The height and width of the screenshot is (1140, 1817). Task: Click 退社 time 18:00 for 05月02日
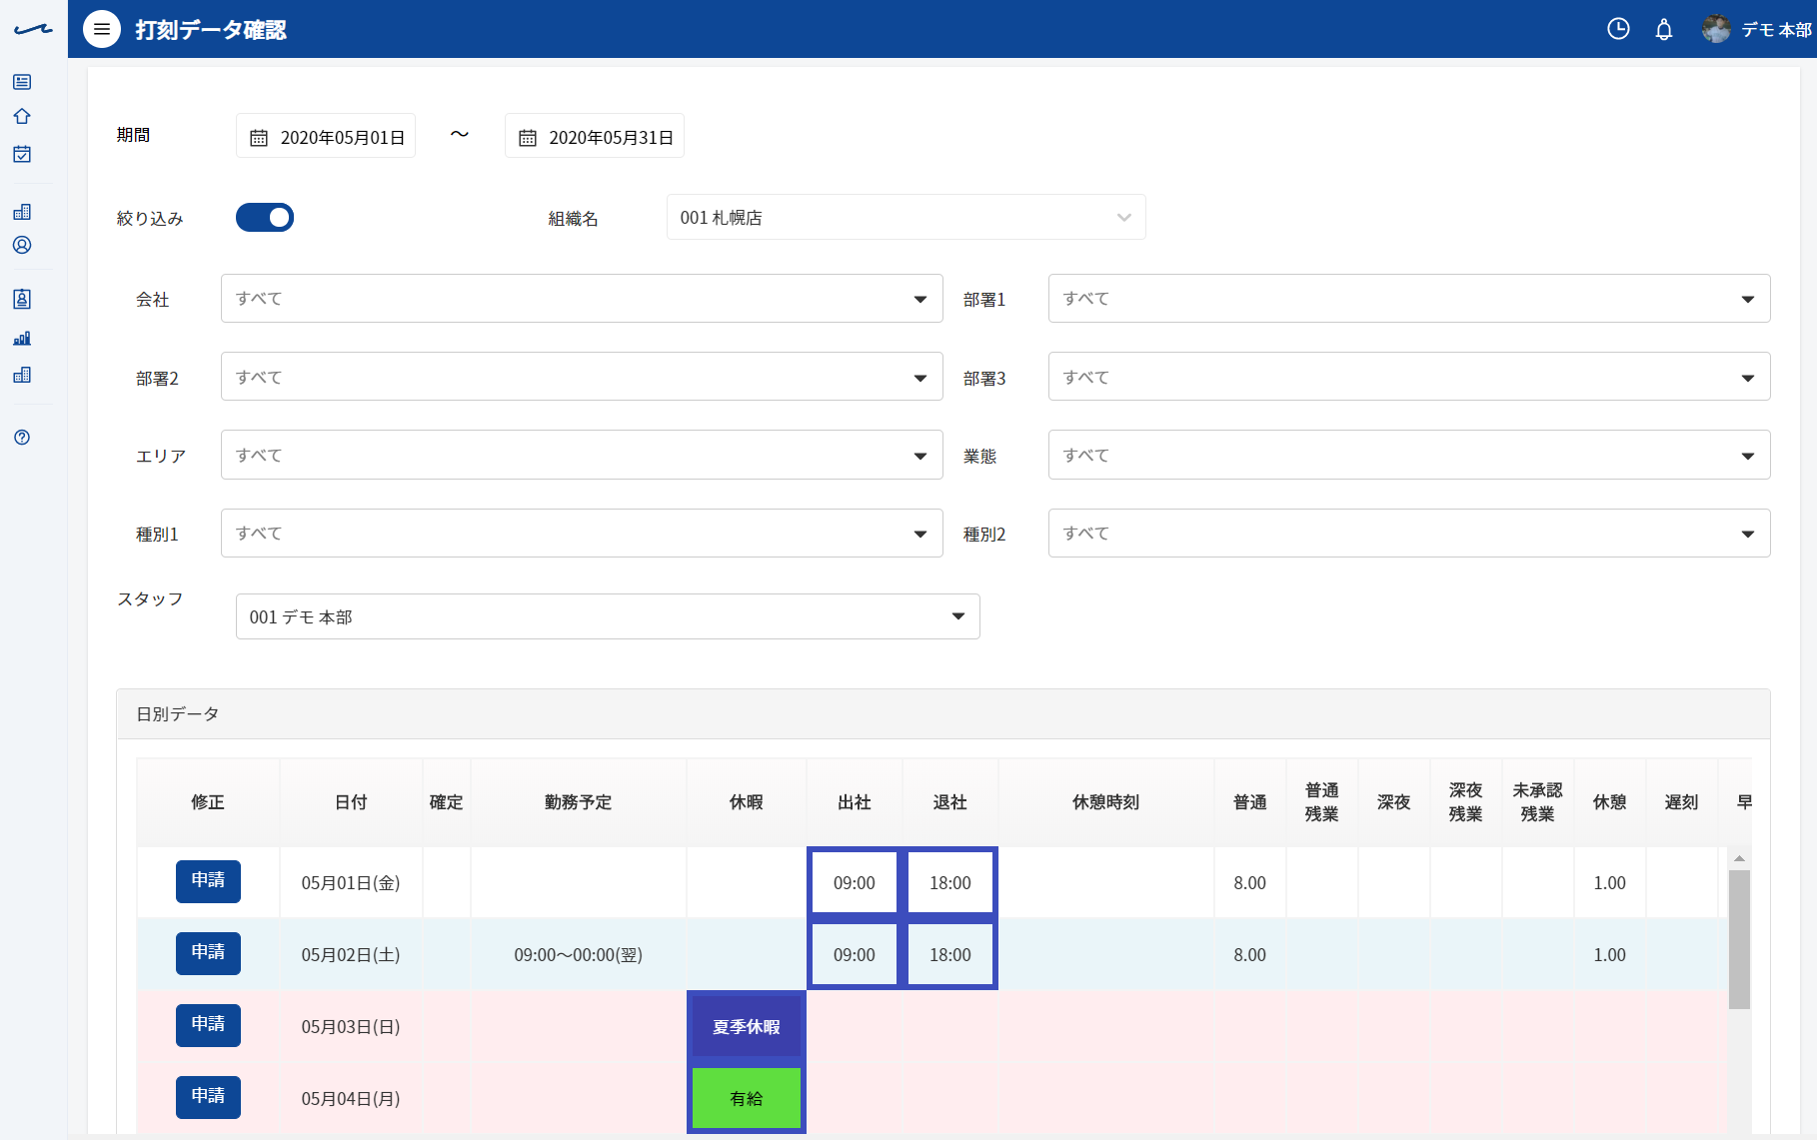tap(950, 954)
